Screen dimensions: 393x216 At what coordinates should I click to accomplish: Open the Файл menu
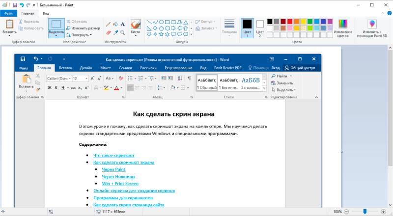(x=9, y=13)
